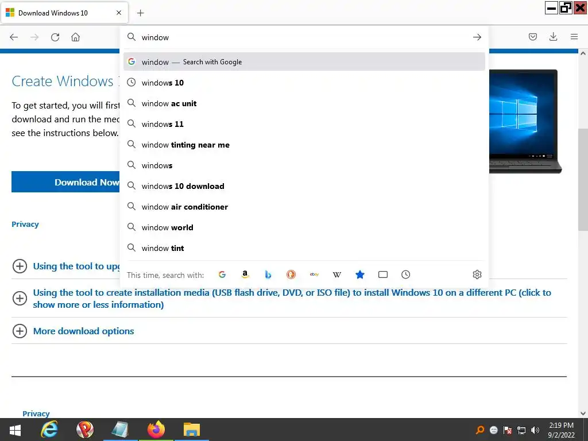Click the page scrollbar down arrow
Viewport: 588px width, 441px height.
click(x=583, y=413)
